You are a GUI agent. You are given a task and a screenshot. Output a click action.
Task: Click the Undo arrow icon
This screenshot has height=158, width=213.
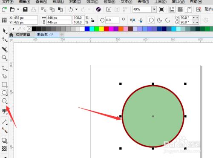(x=71, y=9)
